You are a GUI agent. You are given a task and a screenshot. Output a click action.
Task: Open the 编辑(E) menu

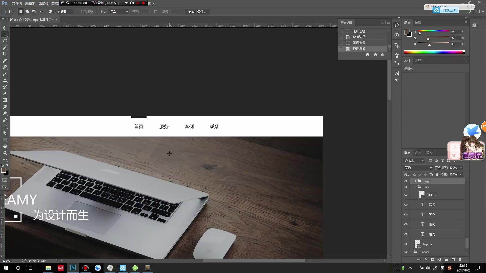point(30,3)
